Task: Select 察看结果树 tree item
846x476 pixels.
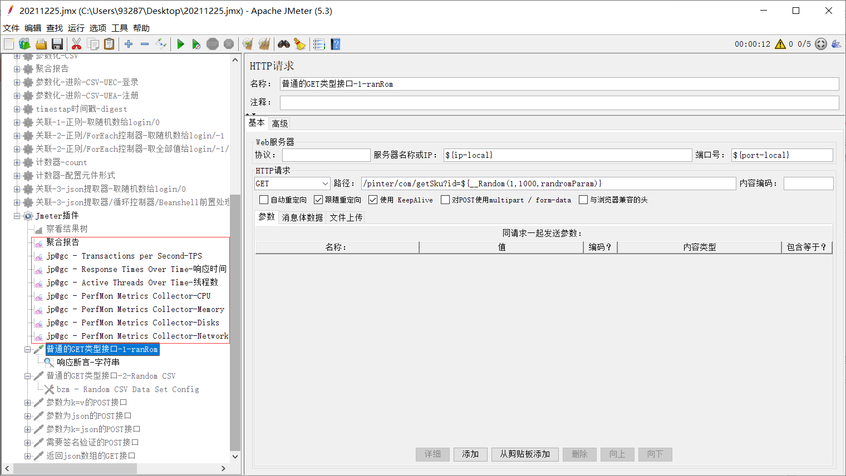Action: (67, 229)
